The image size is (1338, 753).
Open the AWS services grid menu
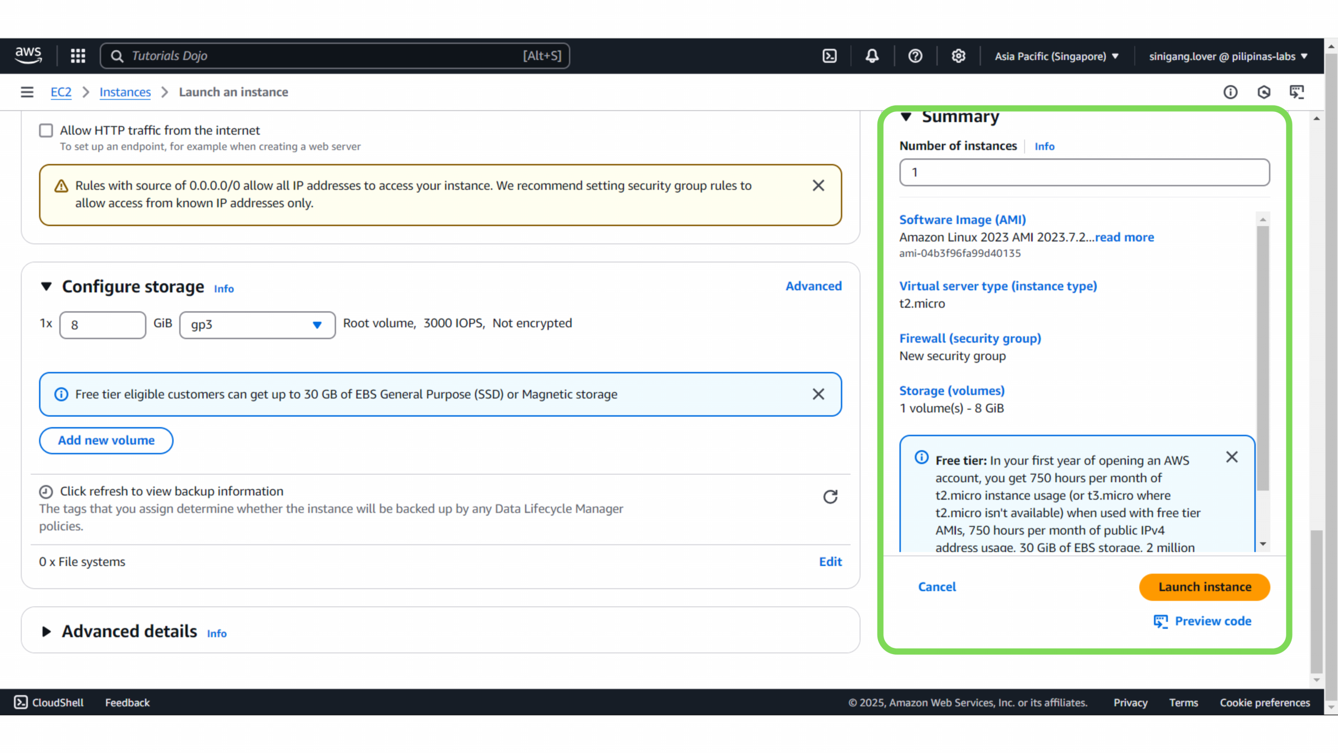coord(78,56)
